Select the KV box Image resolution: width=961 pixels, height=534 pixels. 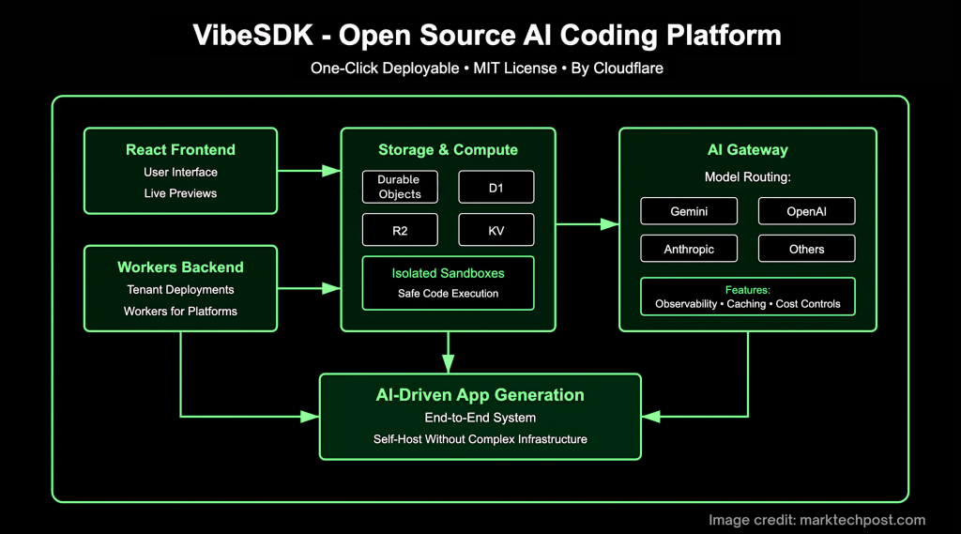point(496,230)
